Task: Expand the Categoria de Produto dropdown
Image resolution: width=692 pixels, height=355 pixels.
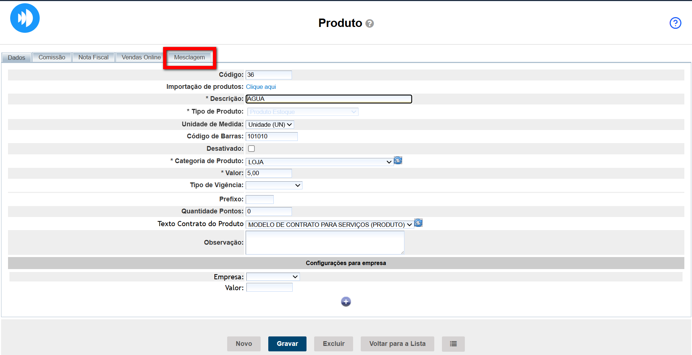Action: 319,162
